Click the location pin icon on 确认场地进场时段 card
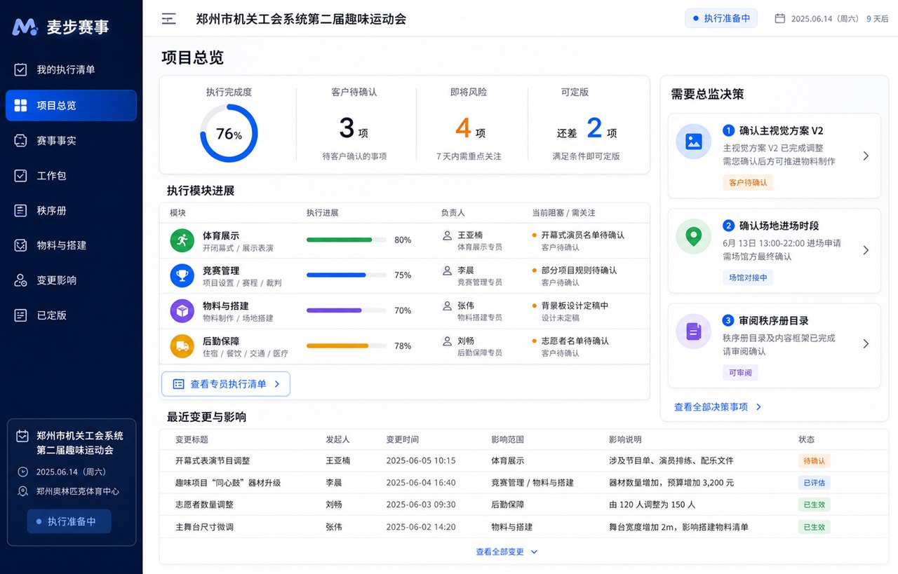The height and width of the screenshot is (574, 898). pos(693,236)
